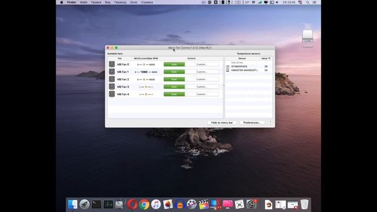This screenshot has height=212, width=377.
Task: Open System Preferences from the Dock
Action: pyautogui.click(x=252, y=204)
